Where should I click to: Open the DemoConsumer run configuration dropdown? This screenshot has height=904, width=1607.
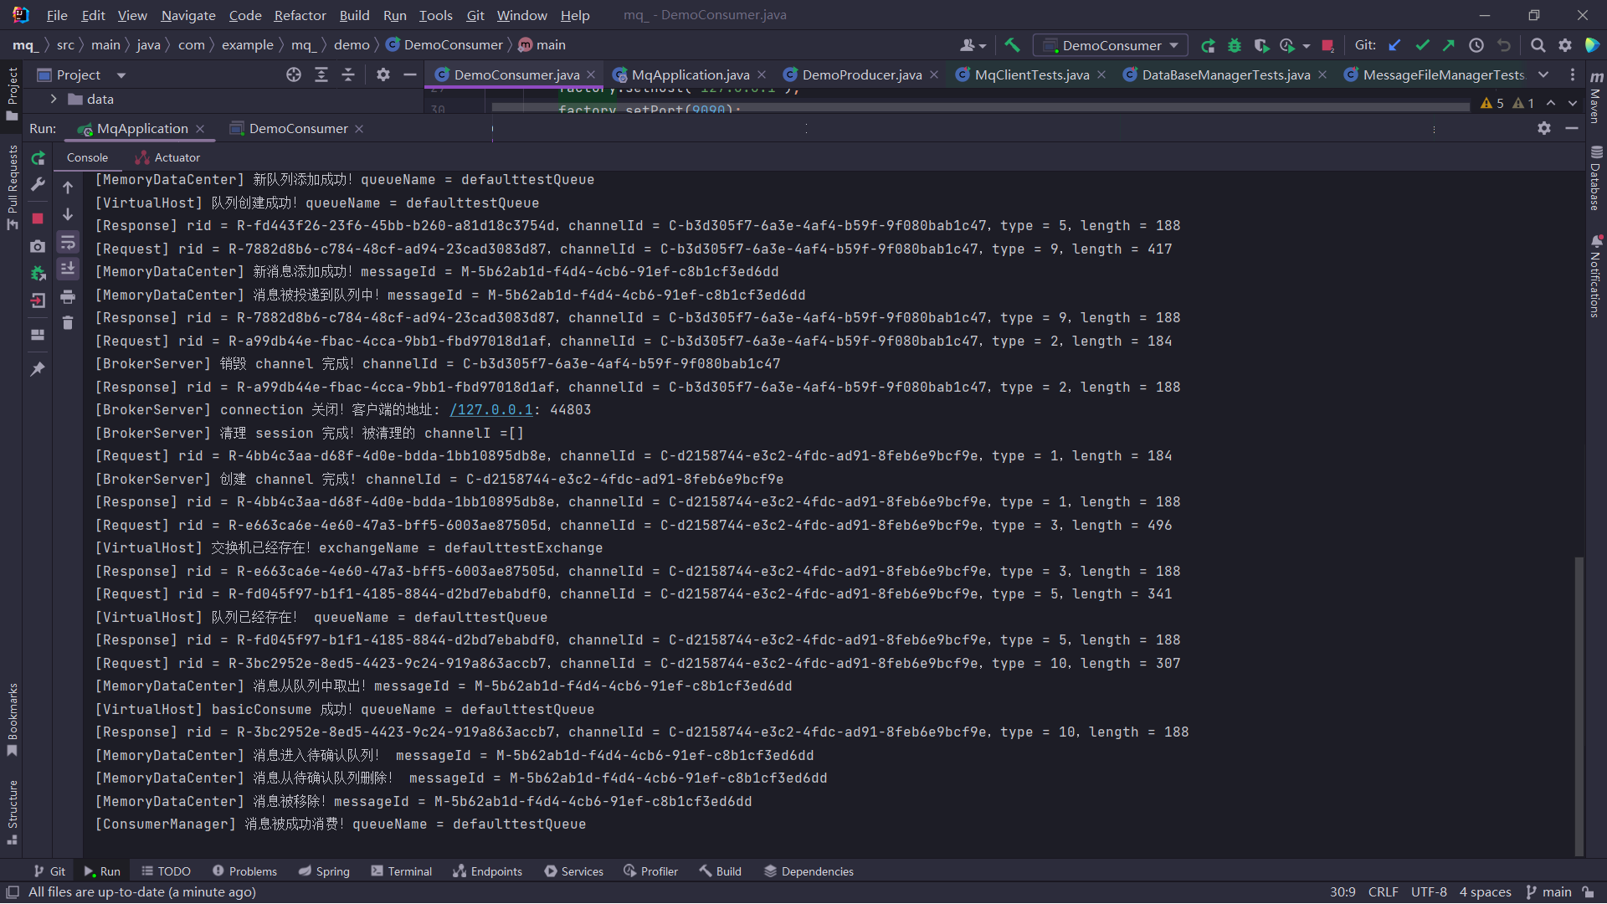tap(1111, 45)
